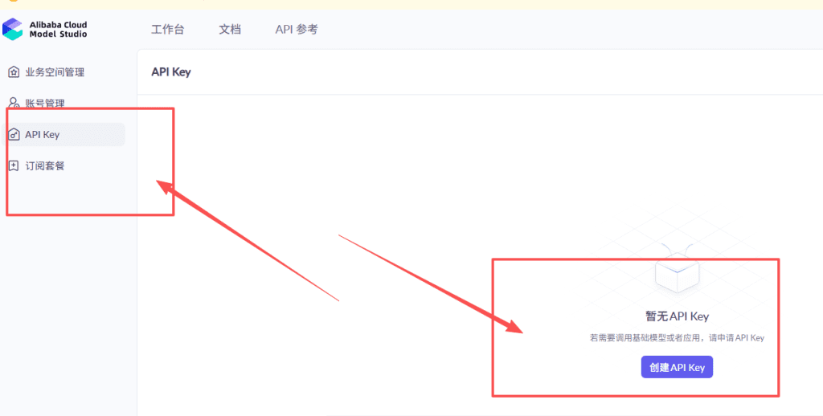Click the person icon beside 账号管理

[14, 102]
